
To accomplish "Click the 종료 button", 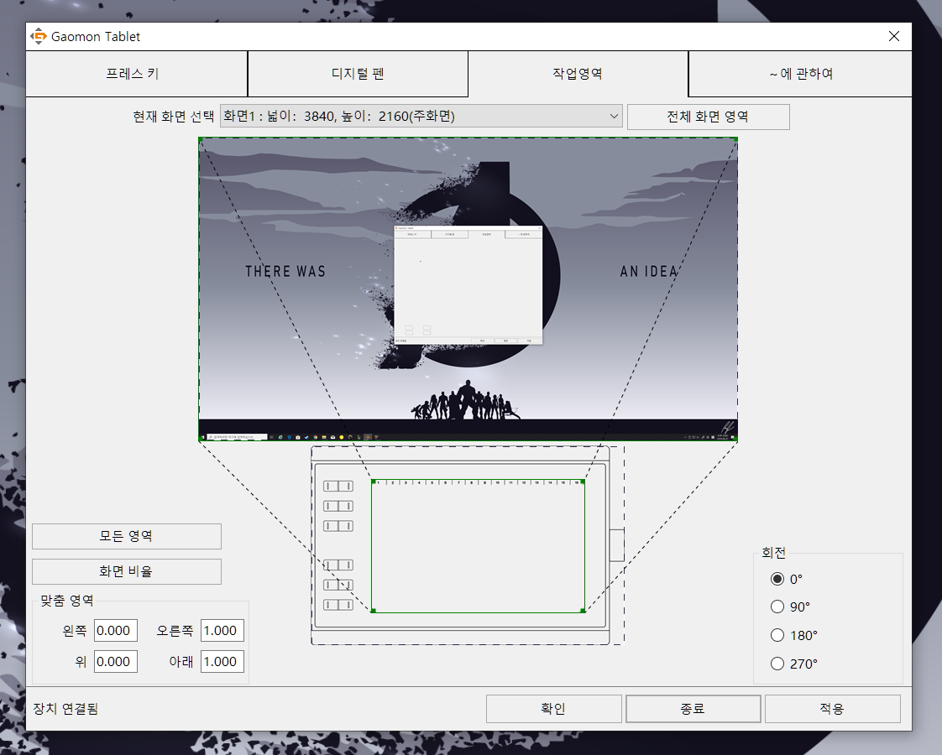I will pyautogui.click(x=693, y=709).
